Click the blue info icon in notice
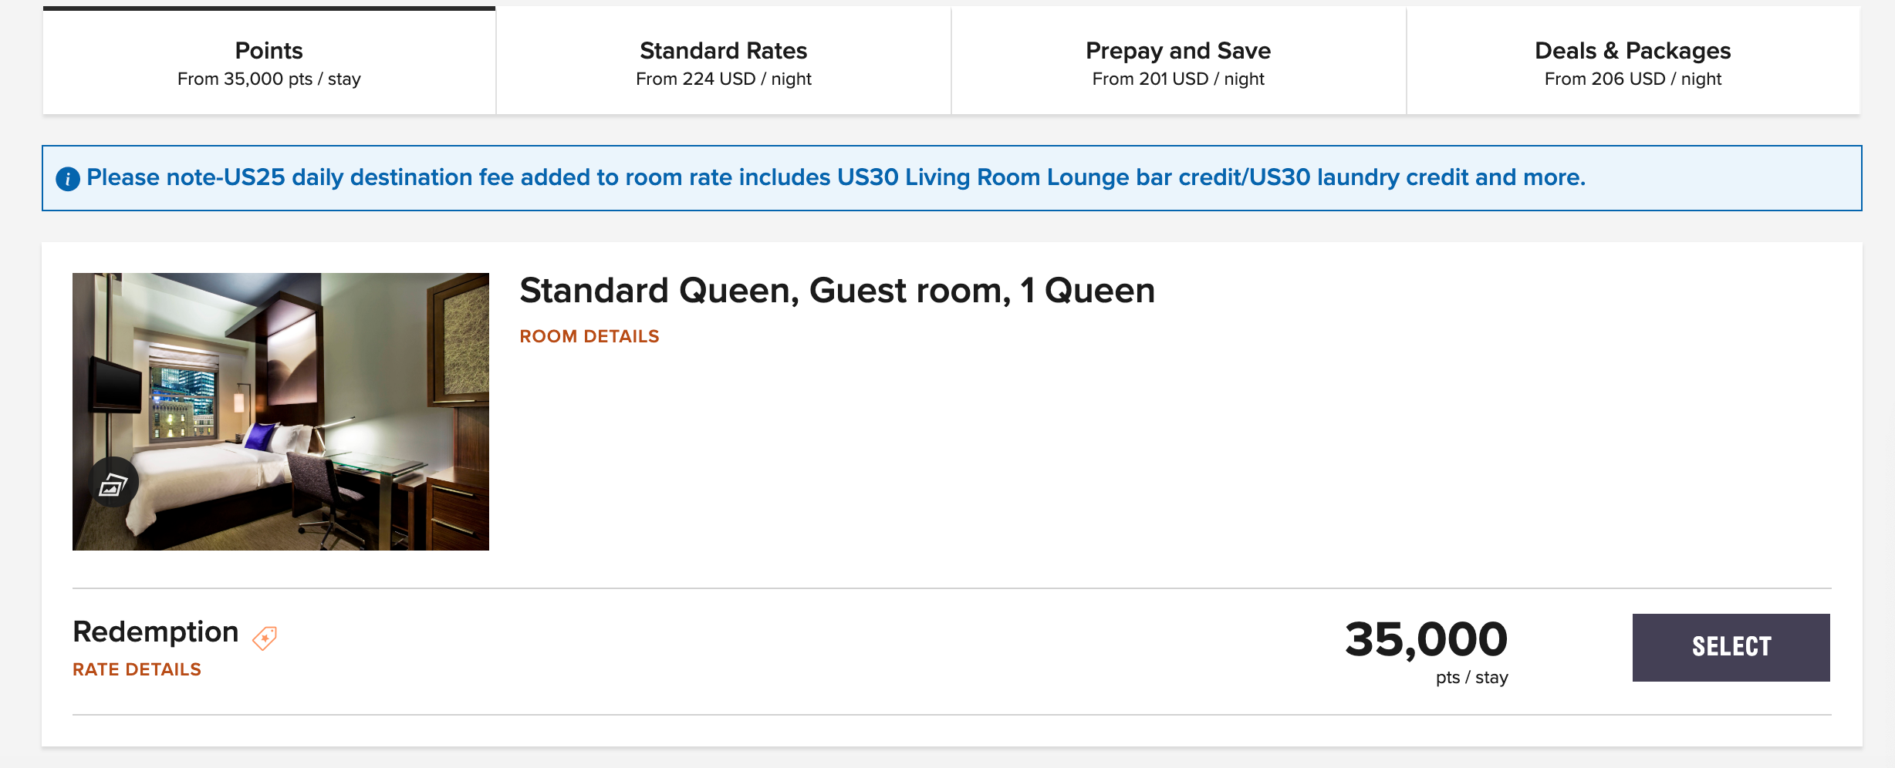Image resolution: width=1895 pixels, height=768 pixels. [x=68, y=179]
